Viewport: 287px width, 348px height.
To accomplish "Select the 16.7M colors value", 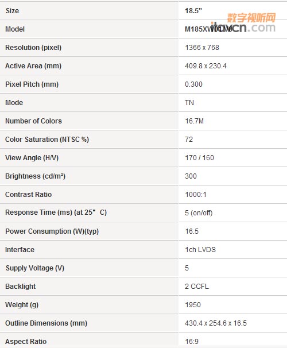I will point(194,121).
